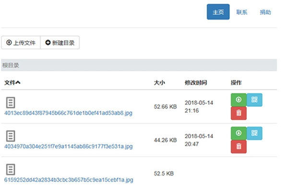288x190 pixels.
Task: Select 根目录 in the breadcrumb
Action: [x=11, y=65]
